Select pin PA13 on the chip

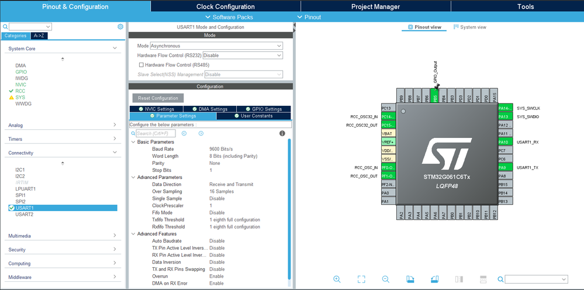point(506,116)
